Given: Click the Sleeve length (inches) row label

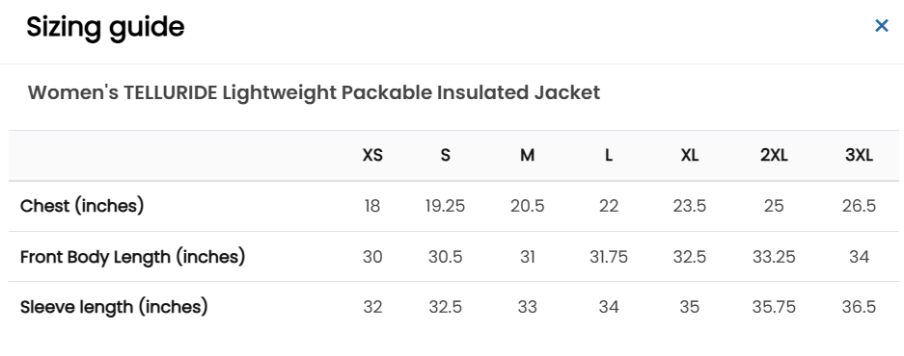Looking at the screenshot, I should pyautogui.click(x=114, y=307).
